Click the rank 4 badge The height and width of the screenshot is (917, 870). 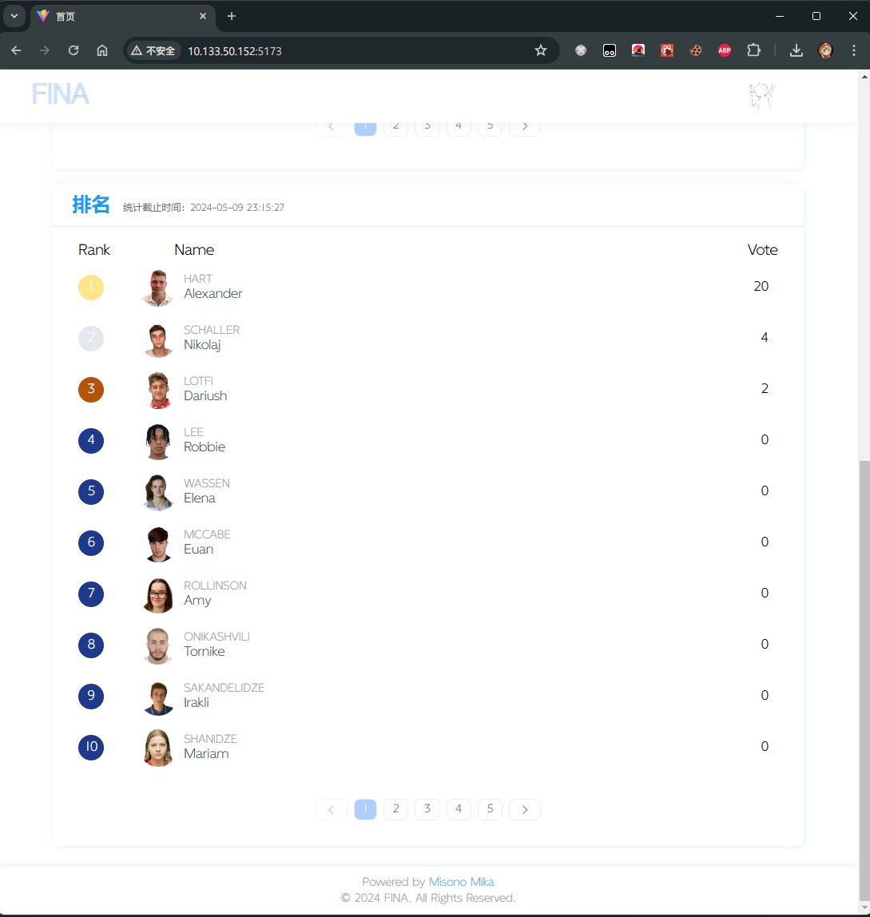coord(91,440)
